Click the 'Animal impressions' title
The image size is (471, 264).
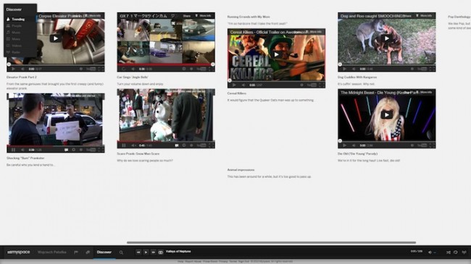pyautogui.click(x=241, y=170)
